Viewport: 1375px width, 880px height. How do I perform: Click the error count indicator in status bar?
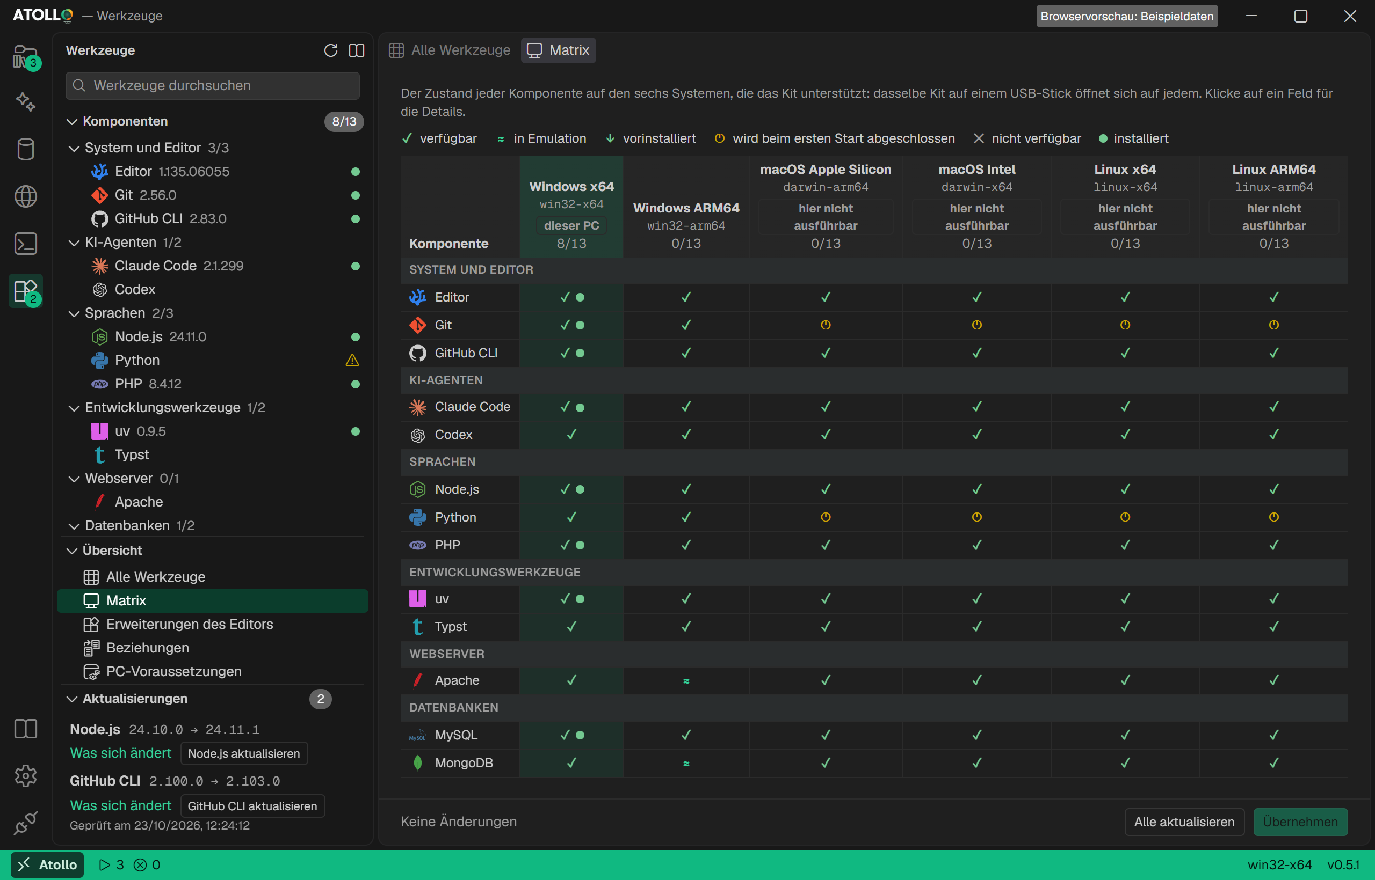pyautogui.click(x=147, y=864)
